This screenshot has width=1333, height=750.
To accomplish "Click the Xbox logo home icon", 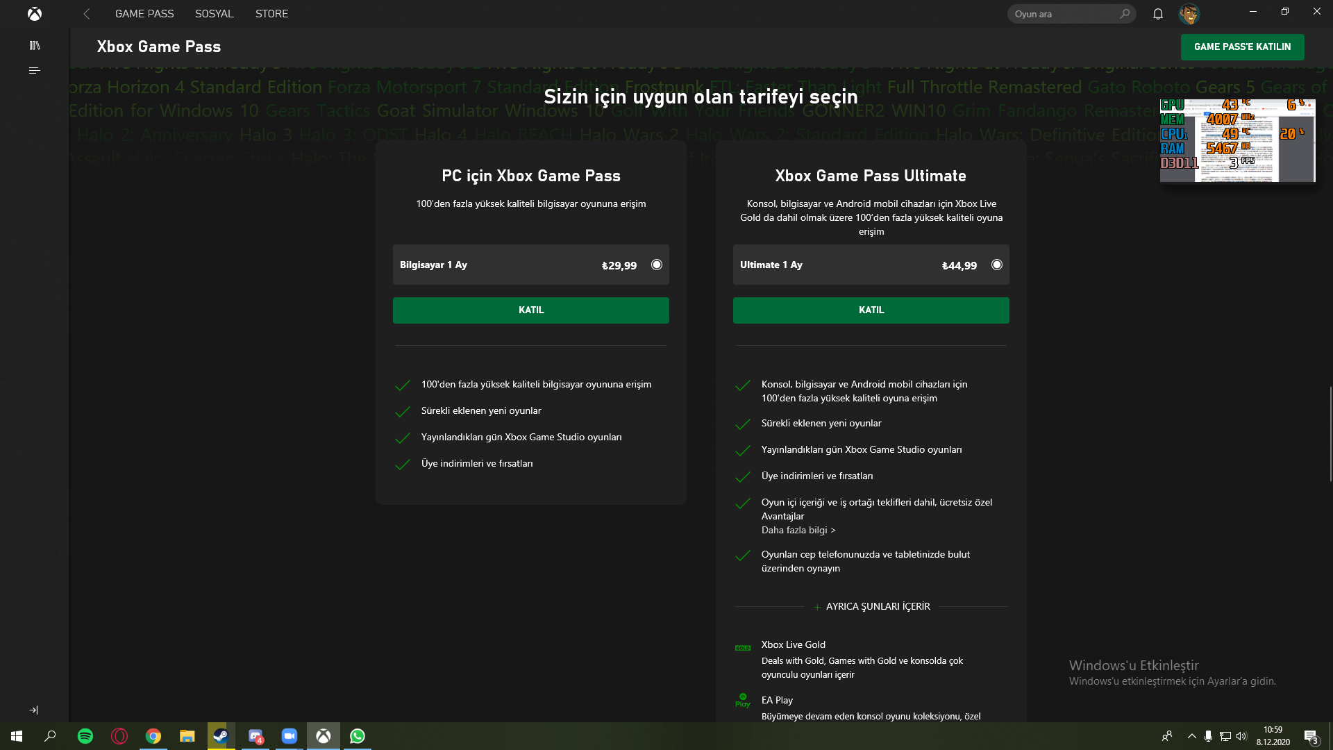I will click(x=34, y=14).
